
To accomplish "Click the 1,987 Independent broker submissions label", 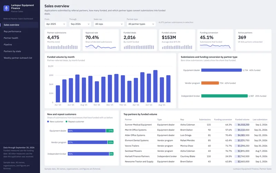I will 251,96.
